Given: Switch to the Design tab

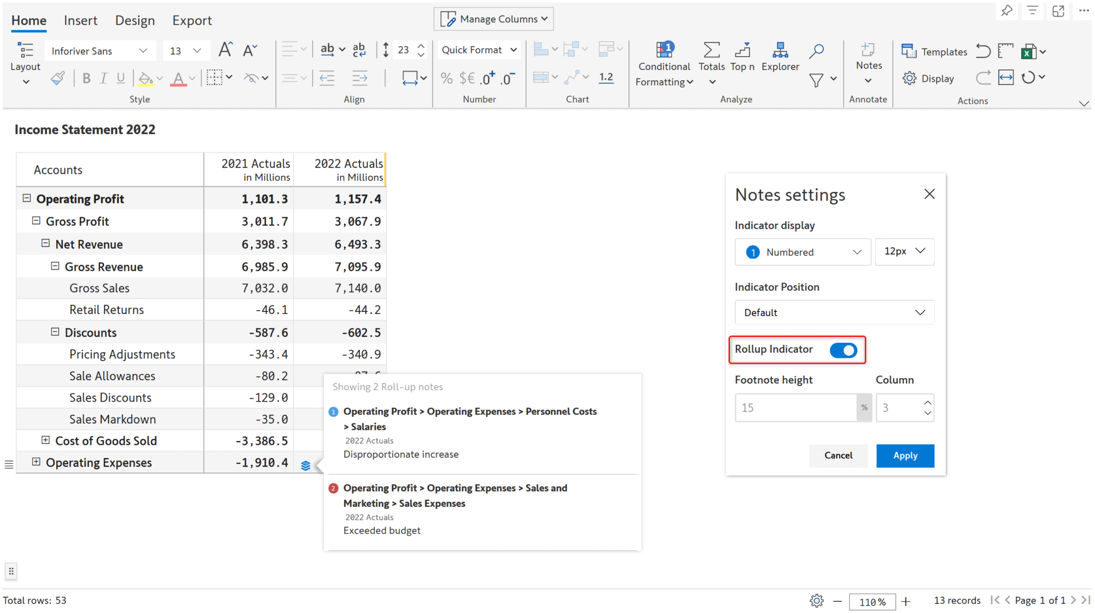Looking at the screenshot, I should pos(135,20).
